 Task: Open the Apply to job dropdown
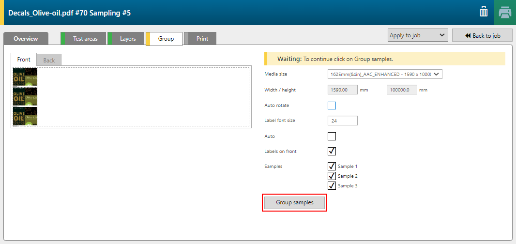pos(417,35)
